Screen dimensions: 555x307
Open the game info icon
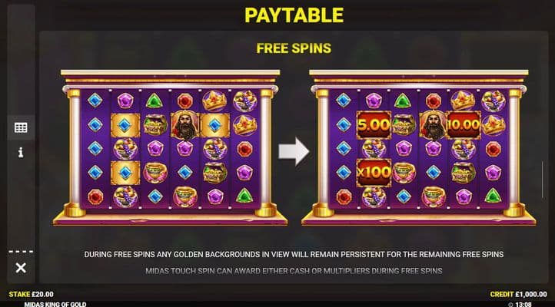click(21, 152)
